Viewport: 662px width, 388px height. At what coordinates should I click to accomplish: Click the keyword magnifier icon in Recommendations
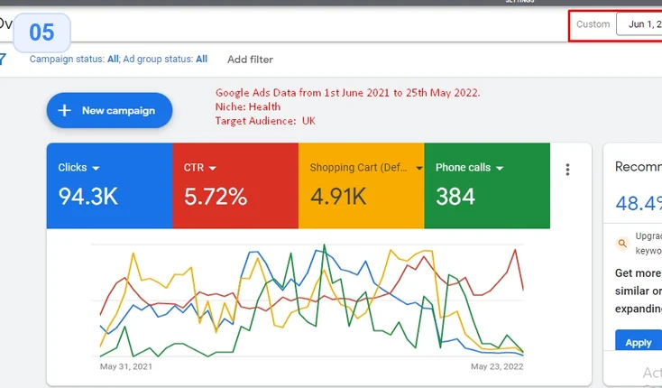click(622, 244)
